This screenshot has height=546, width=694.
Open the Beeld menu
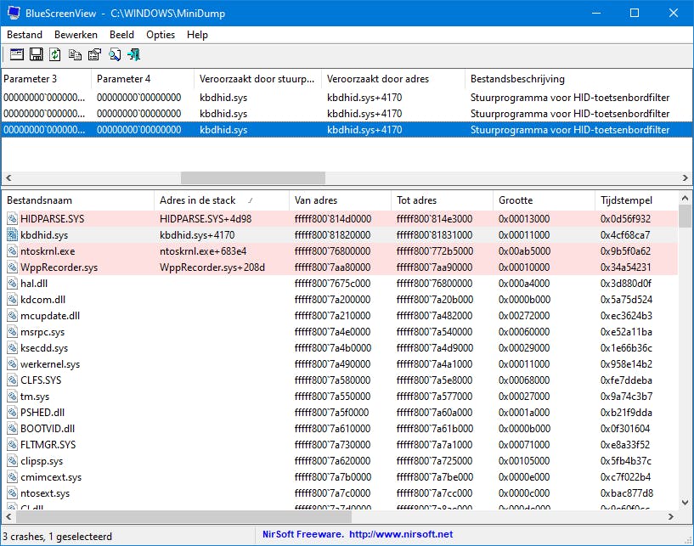tap(121, 35)
